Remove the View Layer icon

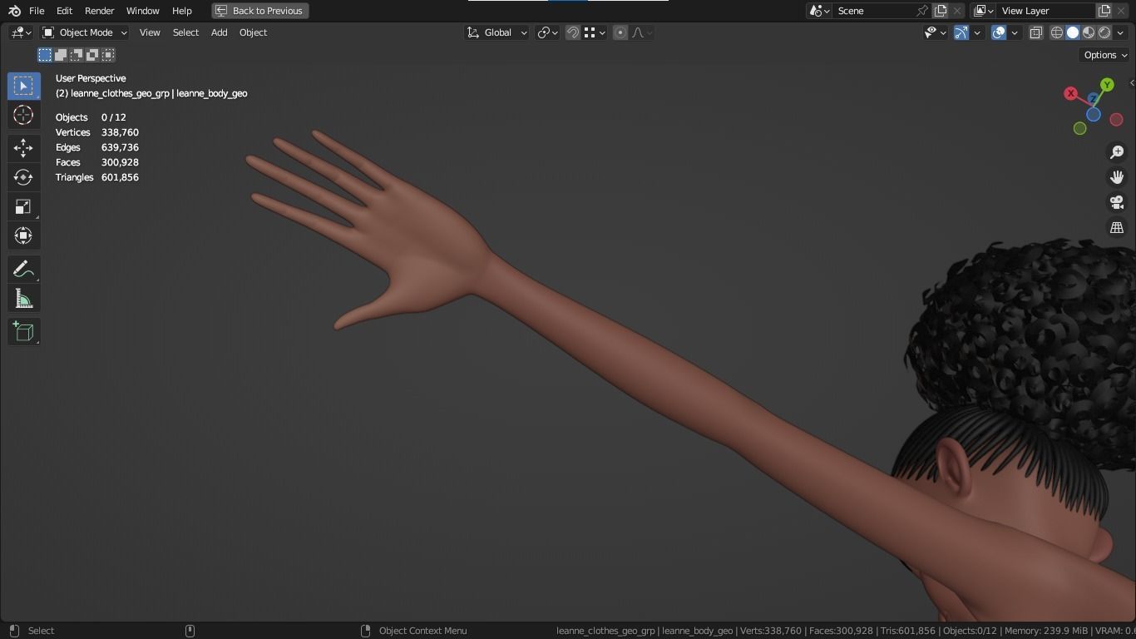pyautogui.click(x=1121, y=11)
